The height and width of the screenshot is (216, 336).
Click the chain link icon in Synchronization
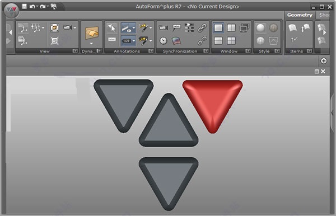tap(202, 28)
